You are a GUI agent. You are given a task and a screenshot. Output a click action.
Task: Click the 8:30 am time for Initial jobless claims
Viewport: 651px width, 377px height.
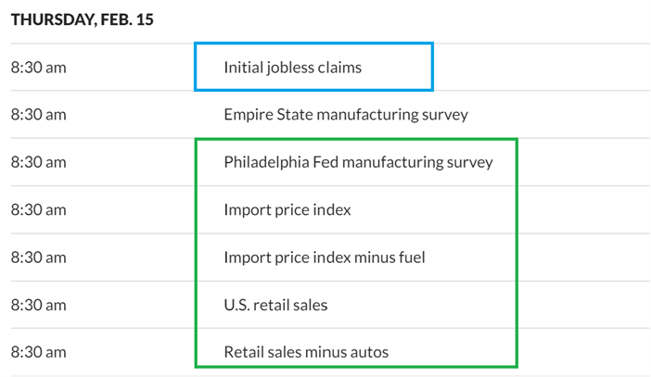point(39,67)
